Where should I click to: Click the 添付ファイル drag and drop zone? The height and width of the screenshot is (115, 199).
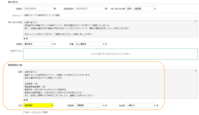pyautogui.click(x=110, y=54)
